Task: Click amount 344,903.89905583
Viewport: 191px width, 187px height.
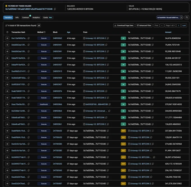Action: tap(173, 111)
